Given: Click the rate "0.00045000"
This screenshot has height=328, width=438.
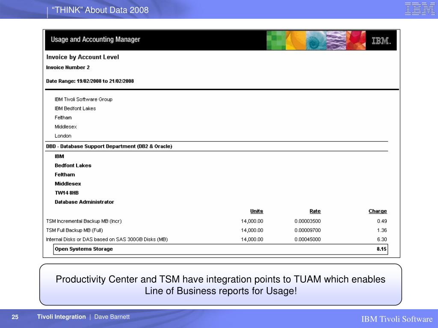Looking at the screenshot, I should click(308, 240).
